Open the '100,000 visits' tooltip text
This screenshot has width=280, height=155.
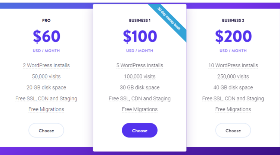pyautogui.click(x=140, y=77)
